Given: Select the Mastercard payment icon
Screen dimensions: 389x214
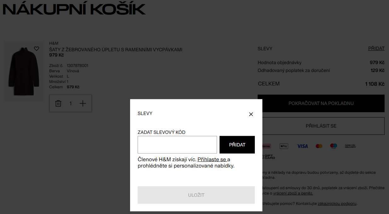Looking at the screenshot, I should pos(319,146).
